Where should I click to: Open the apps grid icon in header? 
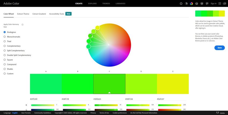(220, 3)
